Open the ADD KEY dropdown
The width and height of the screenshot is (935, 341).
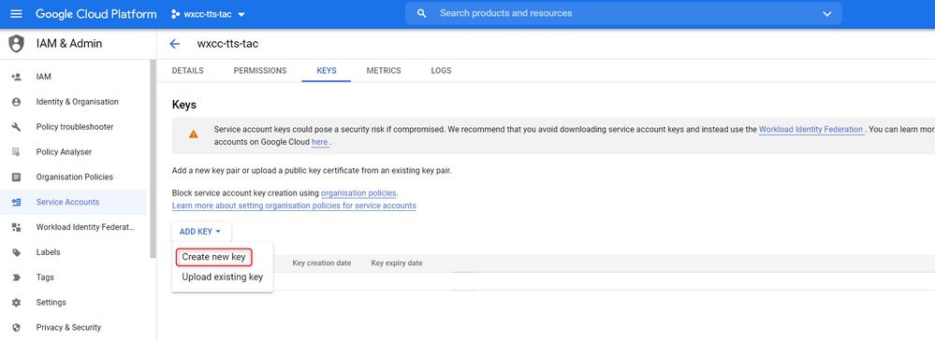(201, 232)
